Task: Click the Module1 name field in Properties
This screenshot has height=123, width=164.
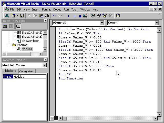Action: pos(30,77)
